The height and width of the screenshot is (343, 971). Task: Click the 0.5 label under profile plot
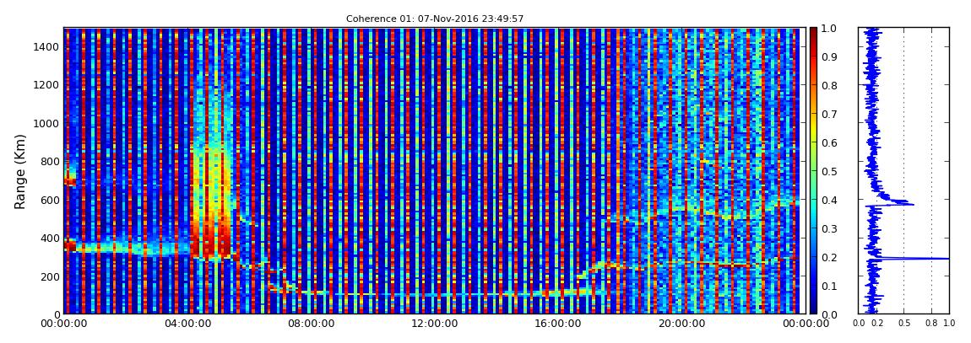tap(904, 324)
